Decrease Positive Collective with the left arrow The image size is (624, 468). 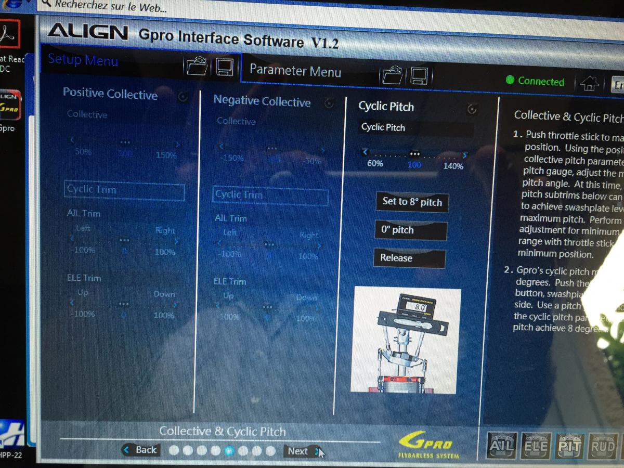point(72,140)
